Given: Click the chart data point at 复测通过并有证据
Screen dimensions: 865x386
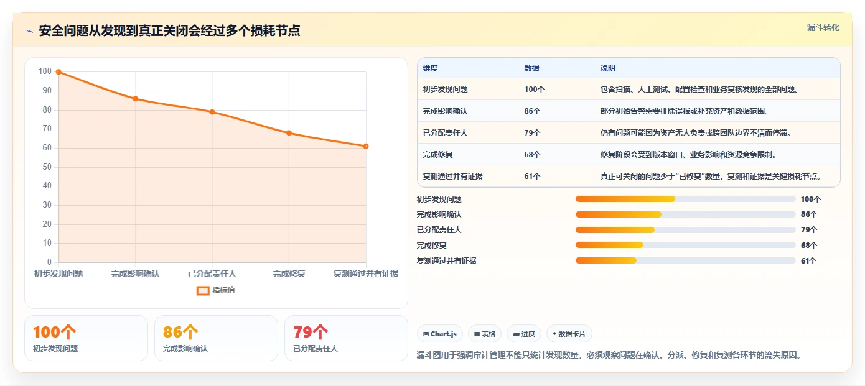Looking at the screenshot, I should 366,146.
